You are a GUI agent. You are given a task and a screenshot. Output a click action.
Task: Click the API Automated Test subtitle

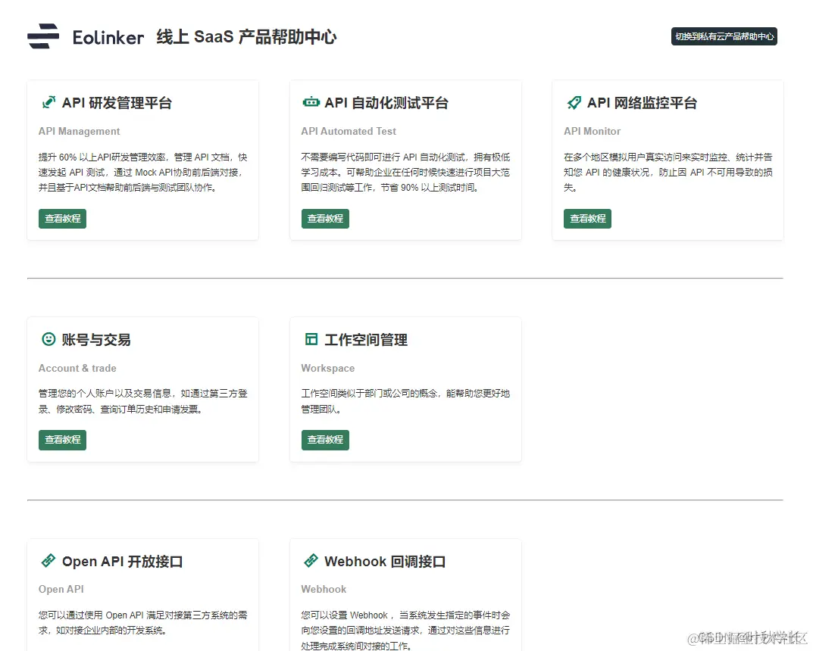pos(349,131)
